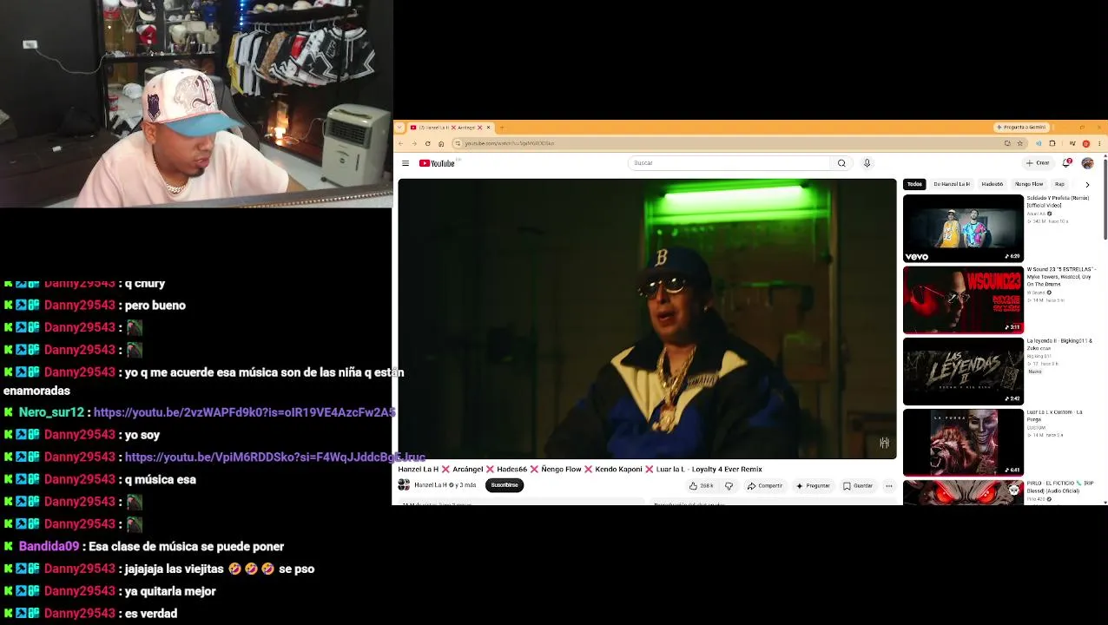Click chat message 'es verdad'
1108x625 pixels.
(x=151, y=614)
